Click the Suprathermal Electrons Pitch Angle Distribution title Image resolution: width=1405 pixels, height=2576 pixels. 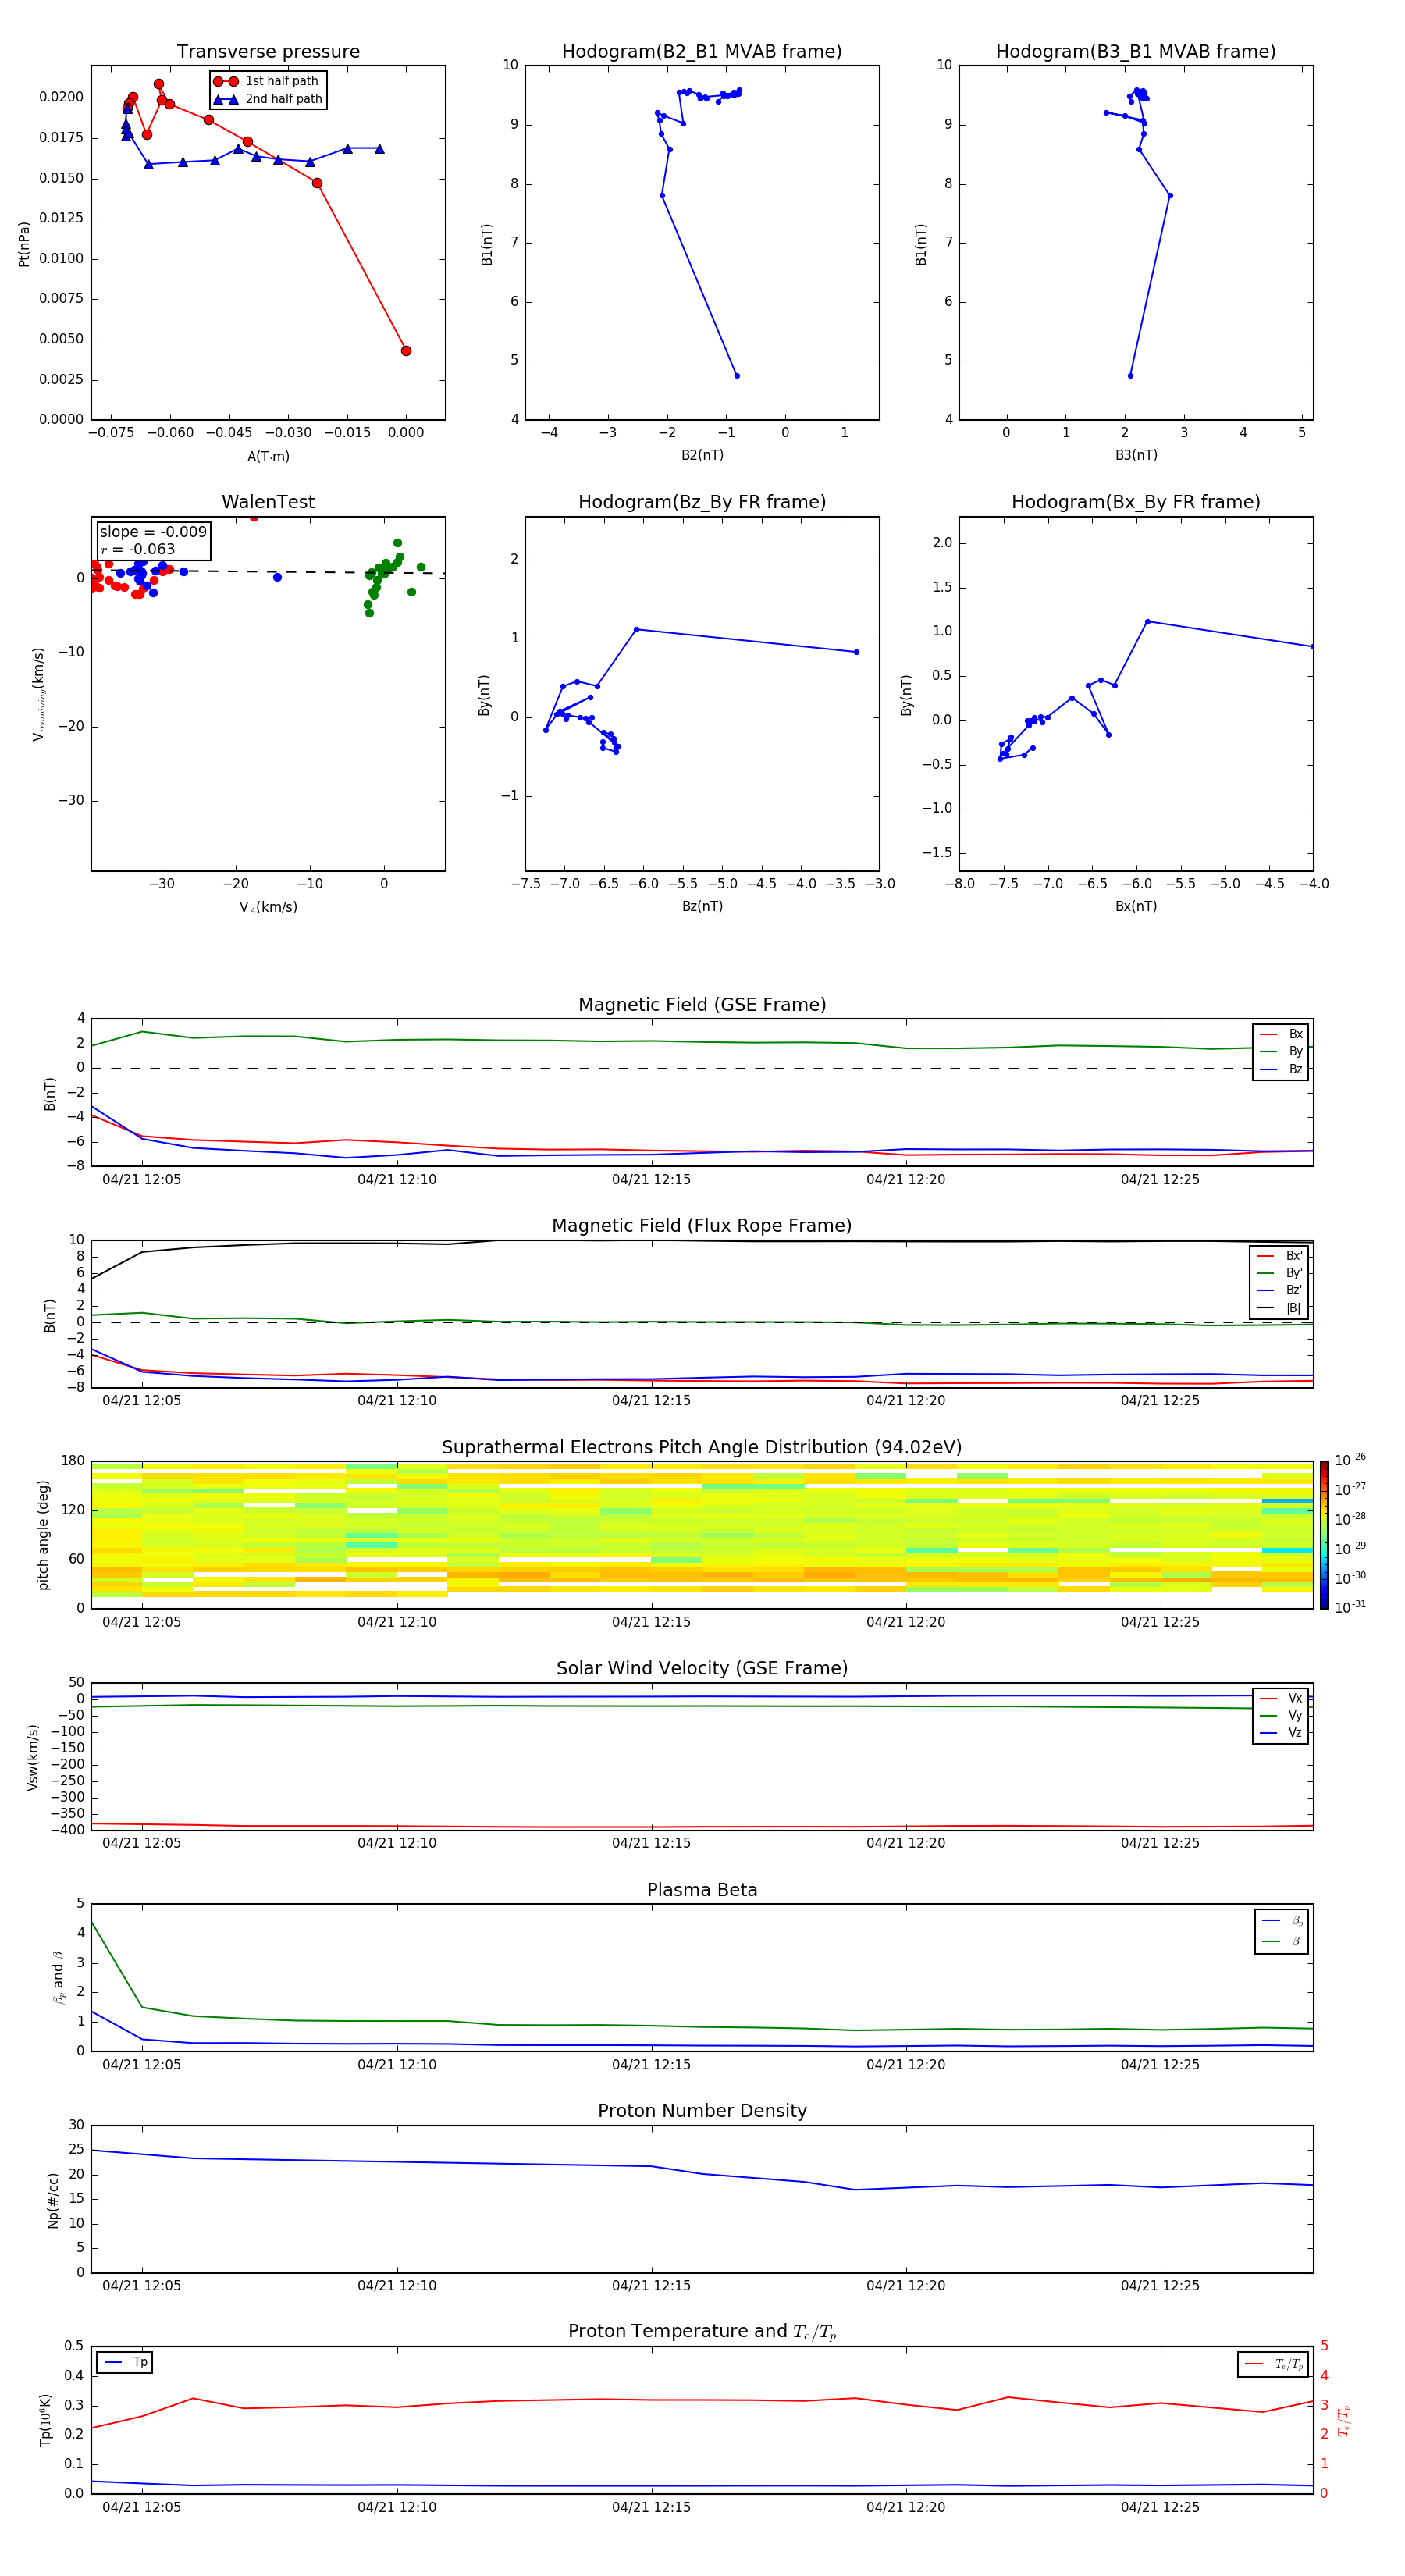point(702,1448)
